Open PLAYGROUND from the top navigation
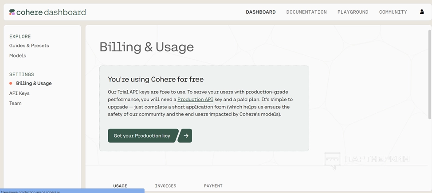The width and height of the screenshot is (432, 193). click(x=353, y=12)
